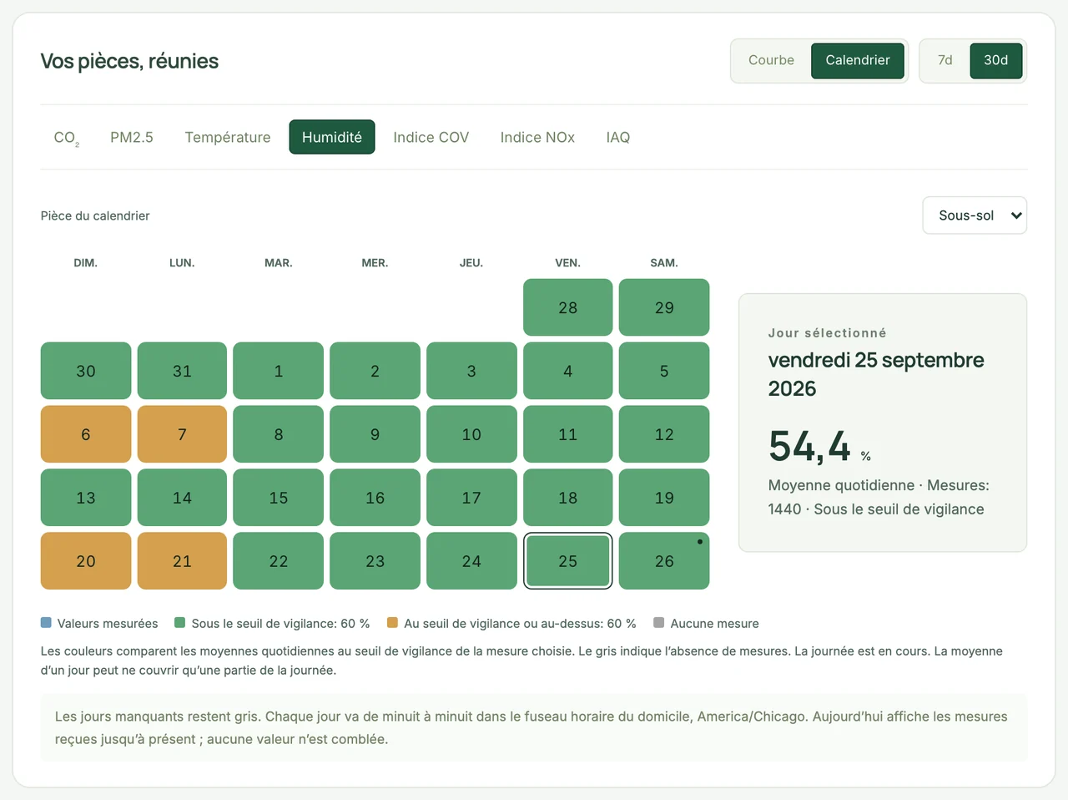Select the Calendrier view toggle
Image resolution: width=1068 pixels, height=800 pixels.
(x=858, y=60)
